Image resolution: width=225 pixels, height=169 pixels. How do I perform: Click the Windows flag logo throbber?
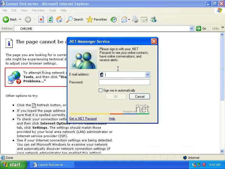point(219,10)
